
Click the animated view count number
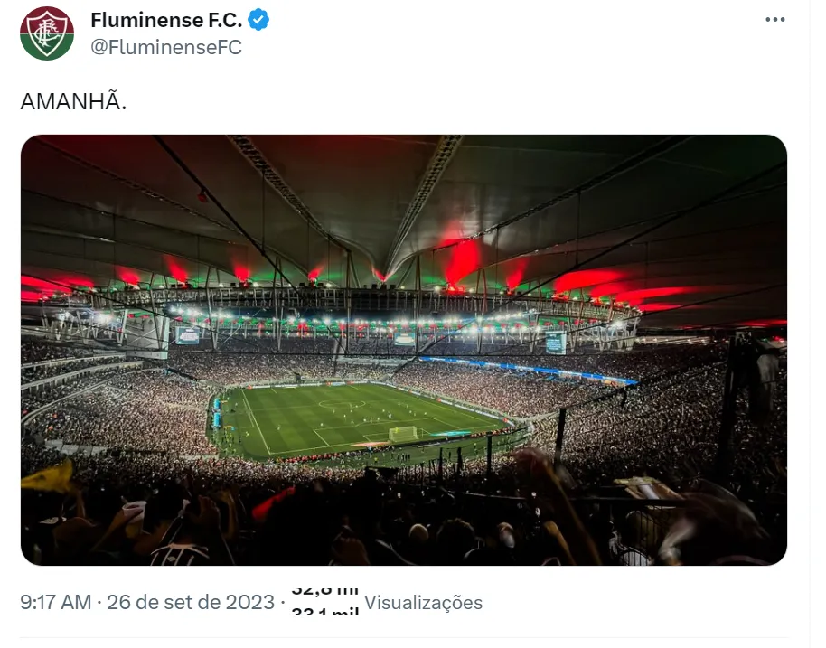coord(324,602)
